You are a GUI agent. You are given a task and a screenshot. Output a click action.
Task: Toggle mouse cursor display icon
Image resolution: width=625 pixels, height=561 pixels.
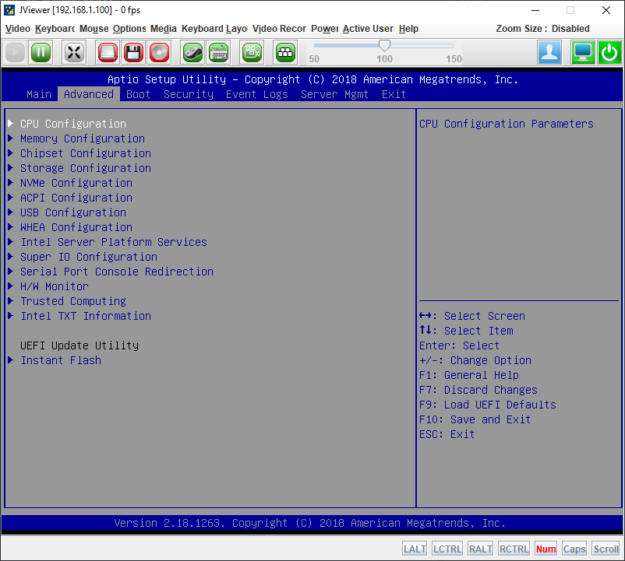tap(193, 52)
